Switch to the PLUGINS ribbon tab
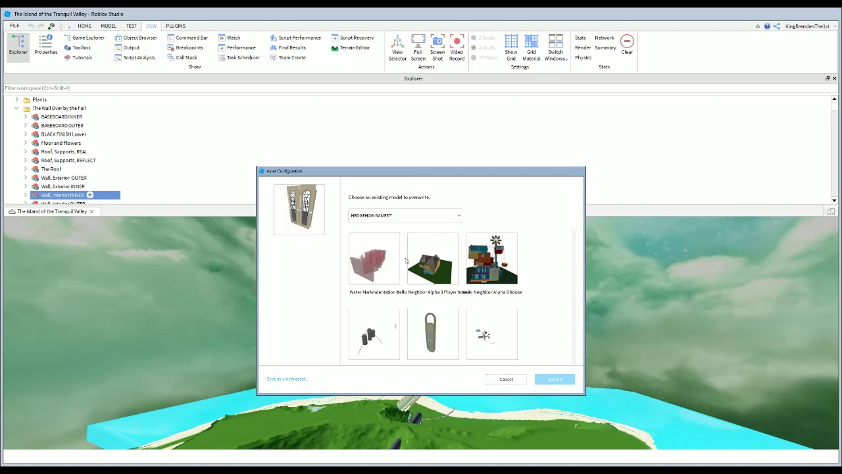Image resolution: width=842 pixels, height=474 pixels. pyautogui.click(x=176, y=26)
